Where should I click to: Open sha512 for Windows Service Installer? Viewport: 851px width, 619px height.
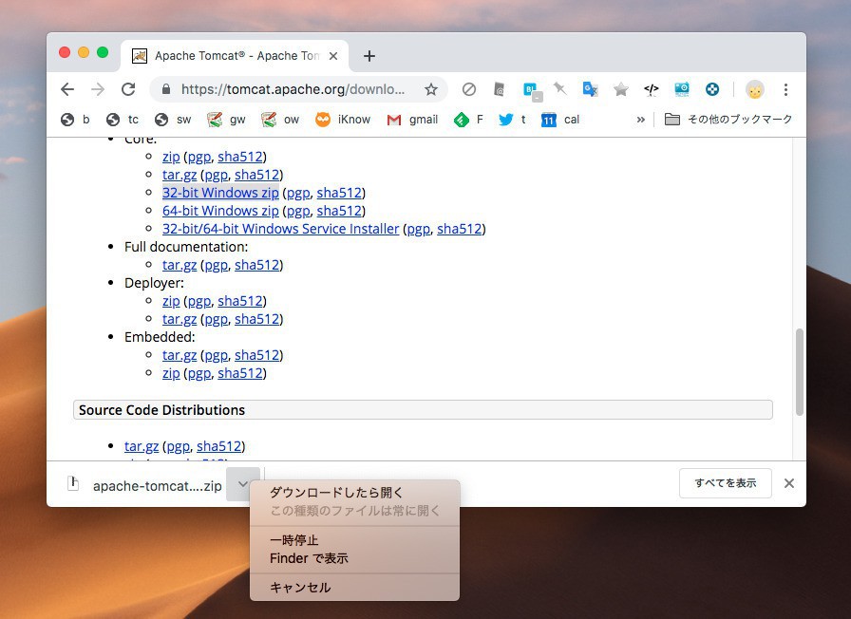(x=460, y=229)
